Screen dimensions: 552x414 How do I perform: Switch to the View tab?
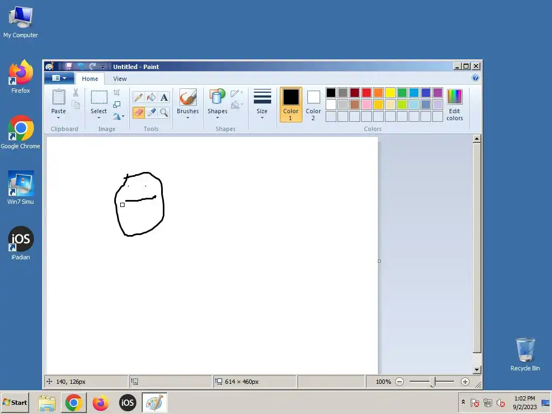(x=120, y=79)
